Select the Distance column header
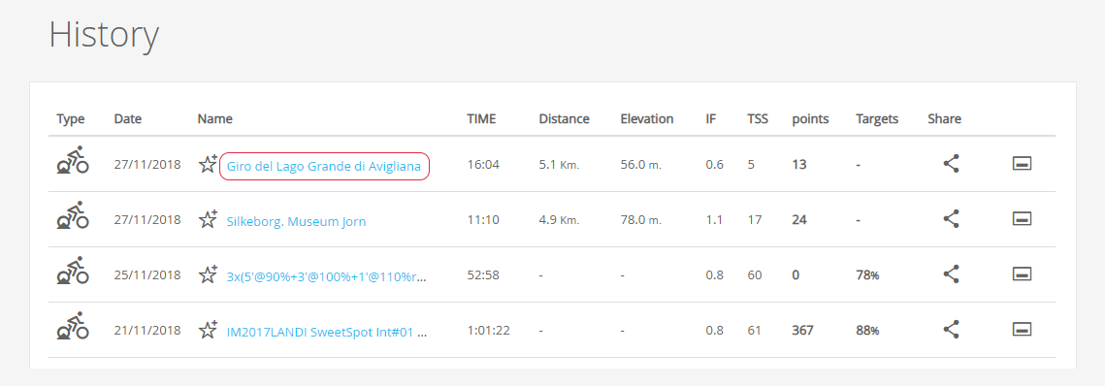Screen dimensions: 1105x386 click(x=564, y=119)
